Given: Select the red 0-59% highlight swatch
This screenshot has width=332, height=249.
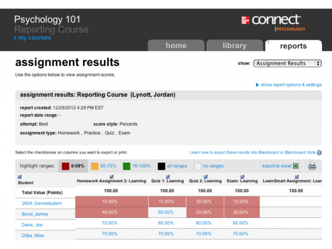Looking at the screenshot, I should tap(65, 166).
